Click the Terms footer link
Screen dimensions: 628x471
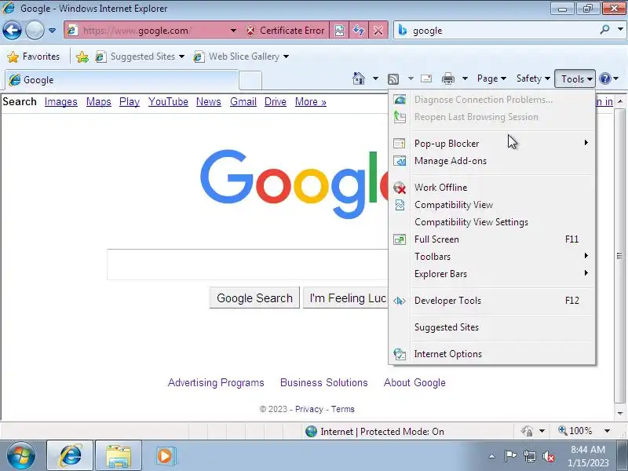[343, 409]
